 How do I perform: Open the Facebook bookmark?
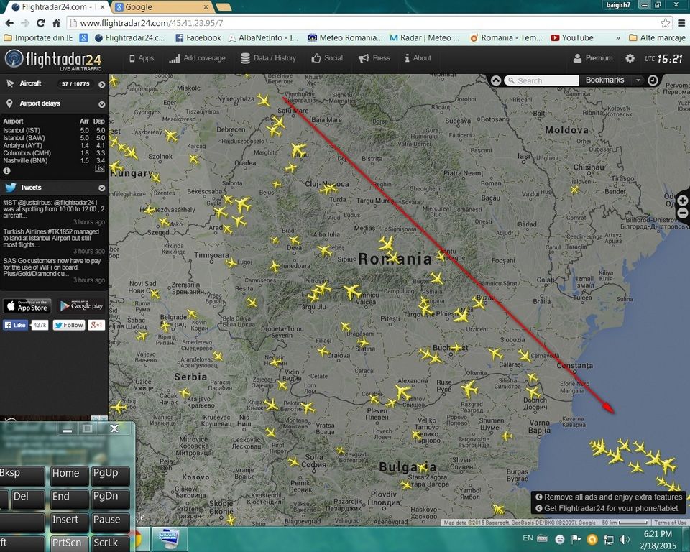[x=198, y=38]
